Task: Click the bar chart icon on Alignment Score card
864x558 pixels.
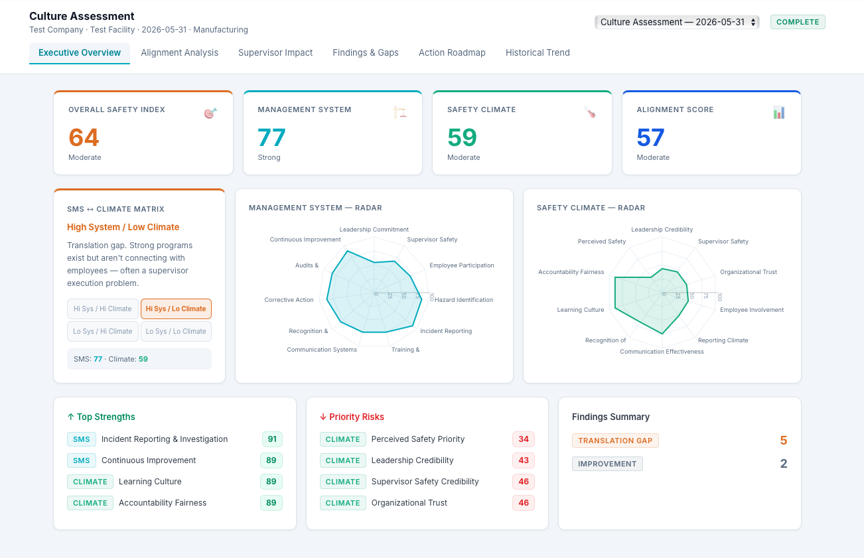Action: (x=779, y=113)
